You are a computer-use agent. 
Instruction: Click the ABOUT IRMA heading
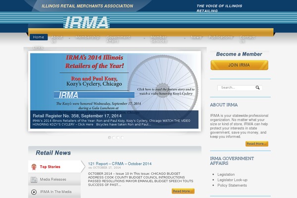(224, 105)
